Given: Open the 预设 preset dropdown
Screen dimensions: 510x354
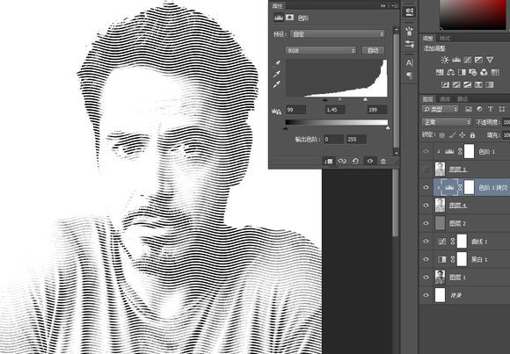Looking at the screenshot, I should pyautogui.click(x=338, y=34).
